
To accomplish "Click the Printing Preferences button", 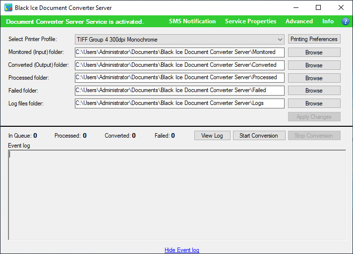I will pos(314,39).
